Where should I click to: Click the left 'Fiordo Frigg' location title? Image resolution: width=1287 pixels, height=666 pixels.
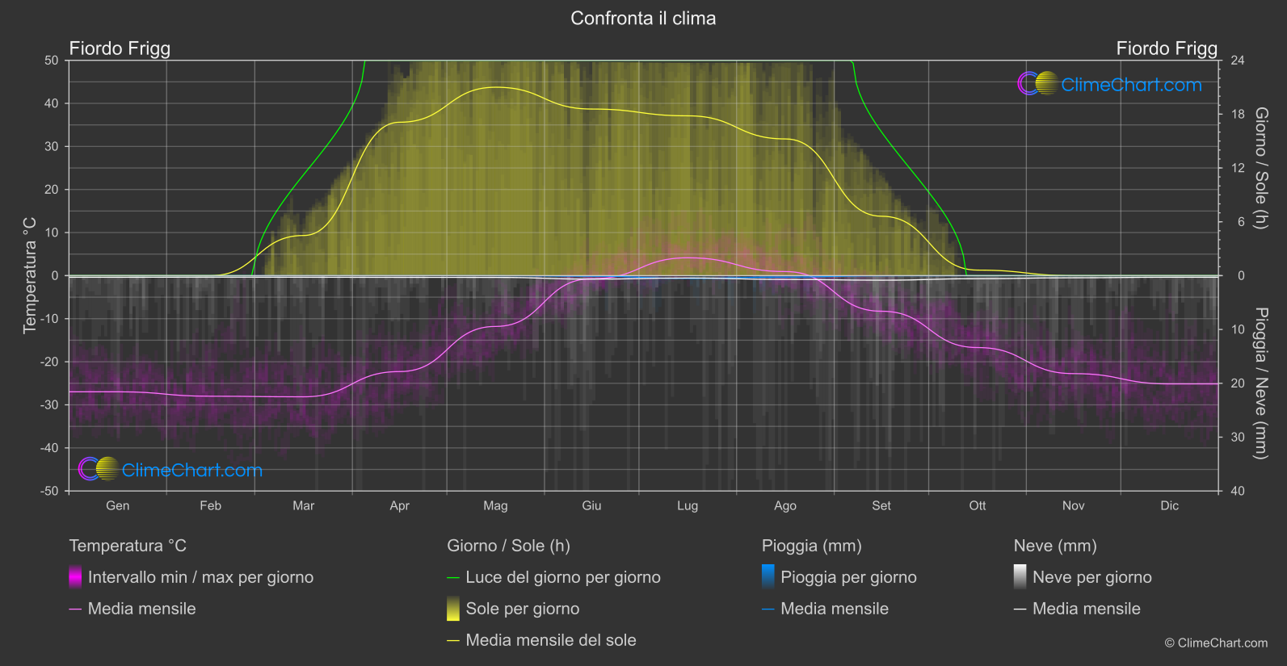(x=120, y=48)
